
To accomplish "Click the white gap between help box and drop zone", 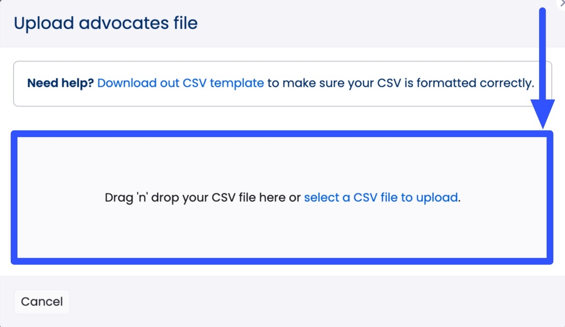I will pos(282,118).
